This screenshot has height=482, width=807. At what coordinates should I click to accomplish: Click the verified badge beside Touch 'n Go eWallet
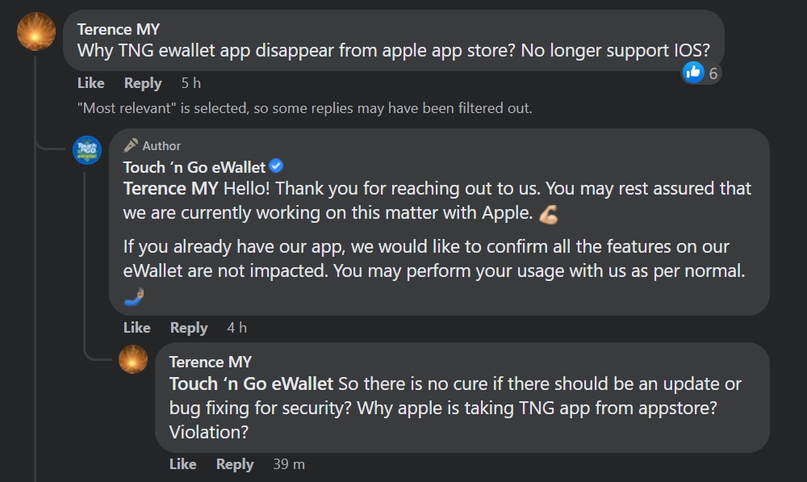(276, 166)
